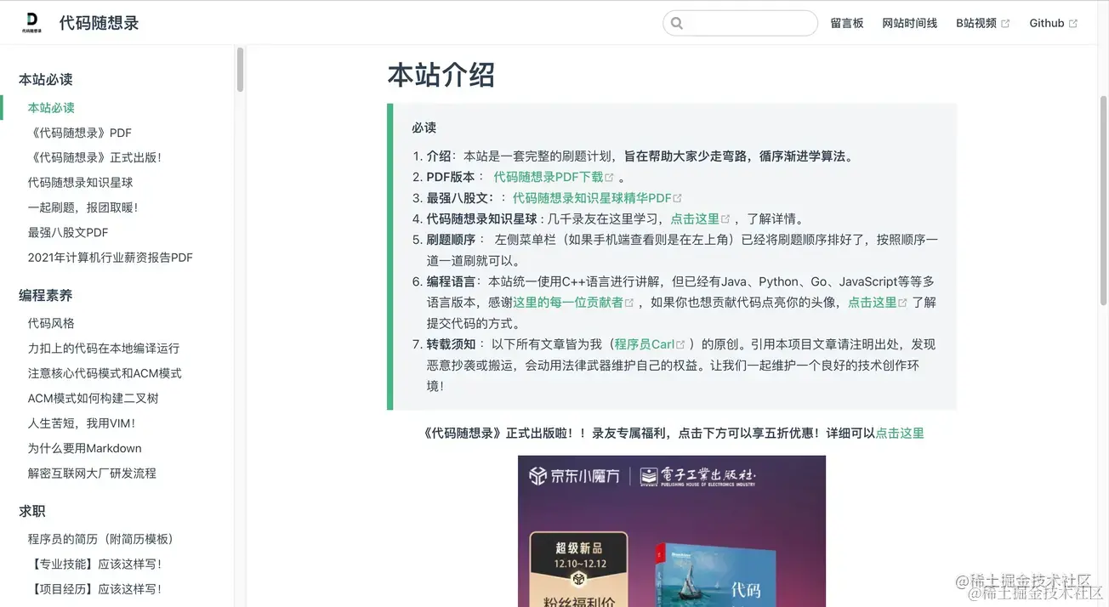Open the B站视频 nav link

(x=976, y=23)
